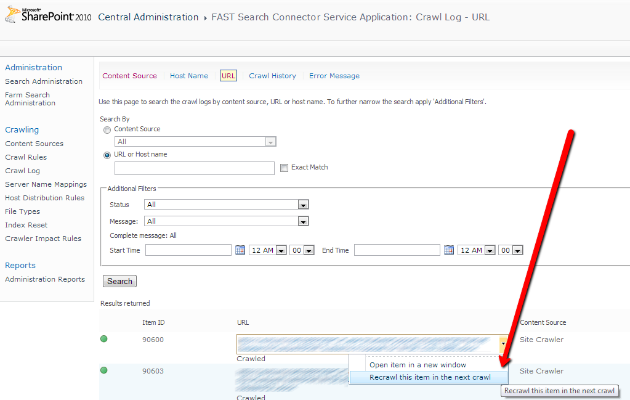630x400 pixels.
Task: Choose Open item in a new window
Action: [x=418, y=365]
